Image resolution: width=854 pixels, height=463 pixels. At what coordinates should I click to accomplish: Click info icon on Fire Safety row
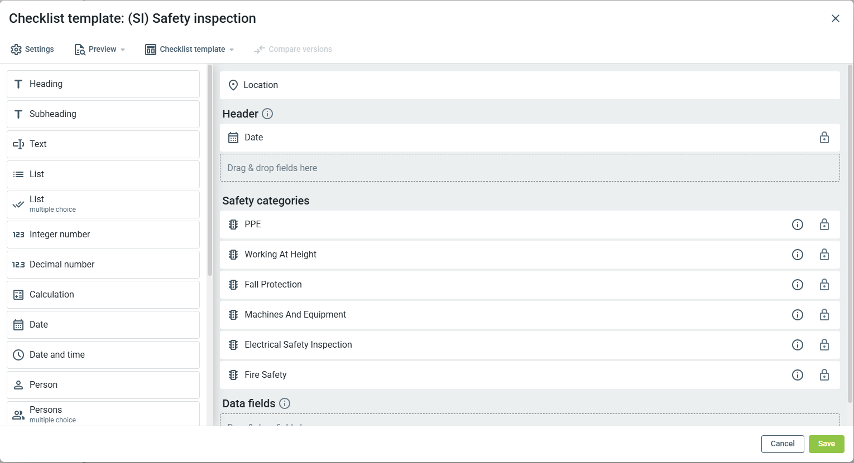point(798,375)
